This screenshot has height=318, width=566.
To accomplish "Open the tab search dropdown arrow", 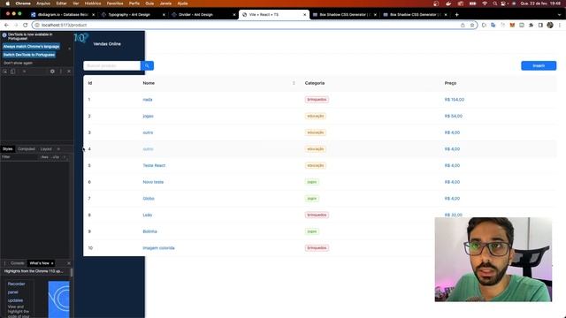I will click(x=560, y=14).
